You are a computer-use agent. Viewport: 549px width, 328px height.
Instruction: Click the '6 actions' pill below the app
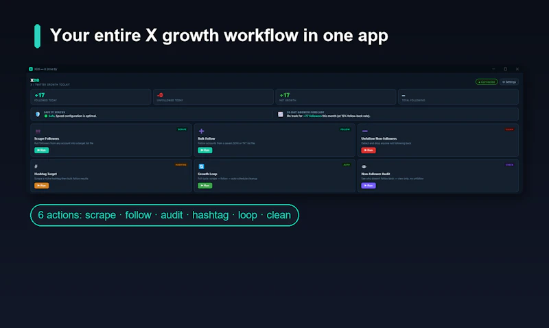pyautogui.click(x=165, y=215)
